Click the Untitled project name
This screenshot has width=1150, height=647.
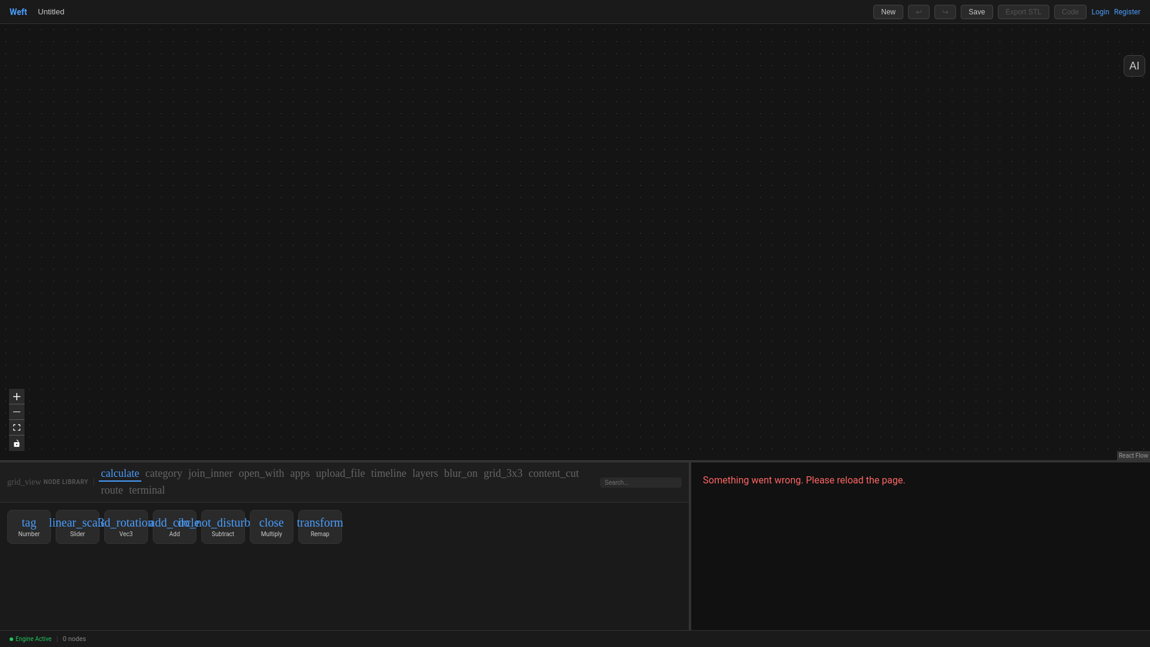51,12
